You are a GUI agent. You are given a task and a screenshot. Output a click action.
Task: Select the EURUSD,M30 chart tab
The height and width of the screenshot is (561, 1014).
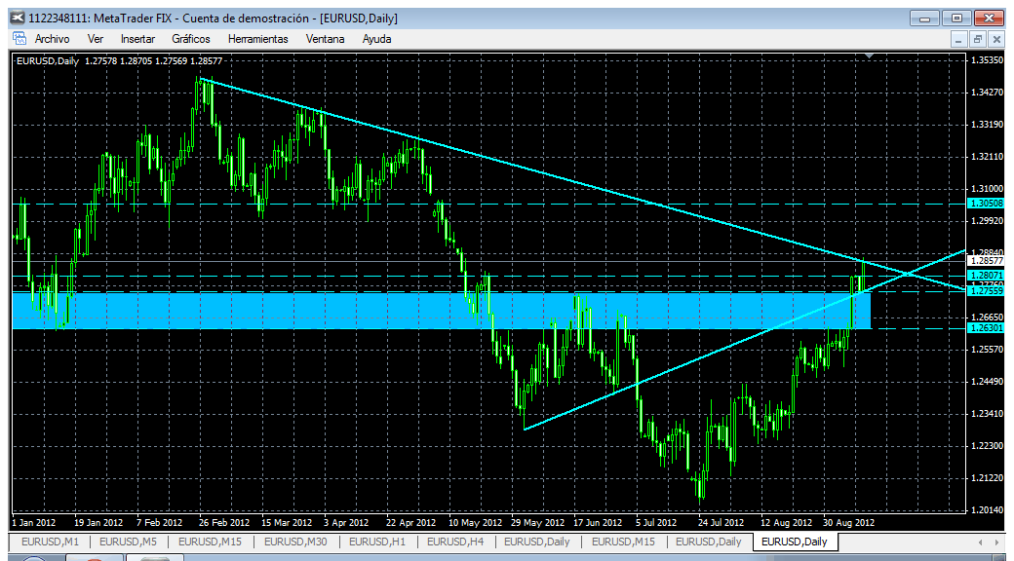(x=296, y=542)
